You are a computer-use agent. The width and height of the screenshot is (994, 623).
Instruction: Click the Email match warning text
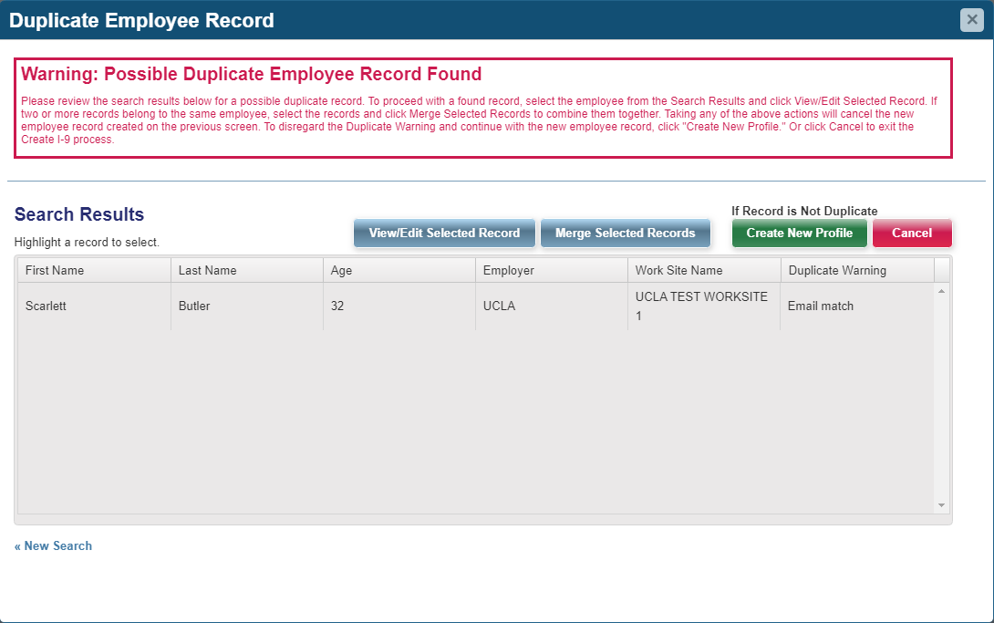pyautogui.click(x=819, y=306)
